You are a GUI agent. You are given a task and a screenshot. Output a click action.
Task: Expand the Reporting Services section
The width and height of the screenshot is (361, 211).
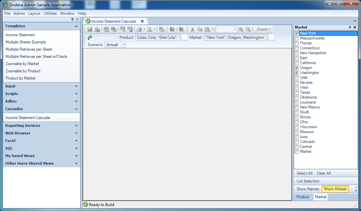42,126
